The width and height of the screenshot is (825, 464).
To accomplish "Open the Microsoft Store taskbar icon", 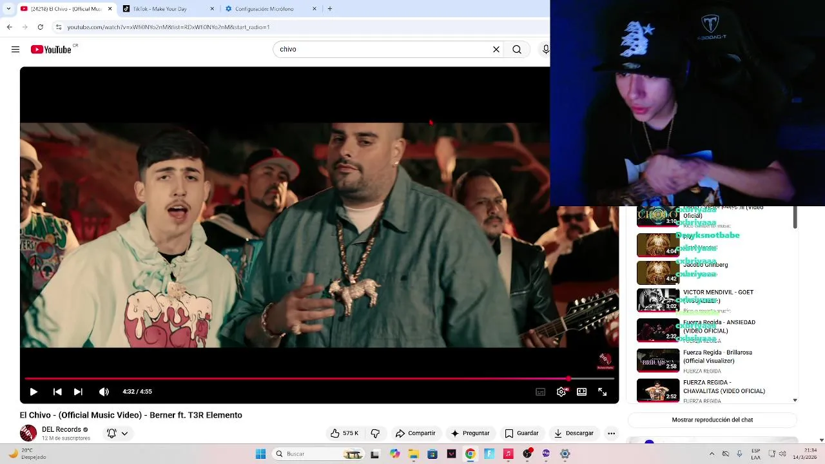I will coord(432,454).
